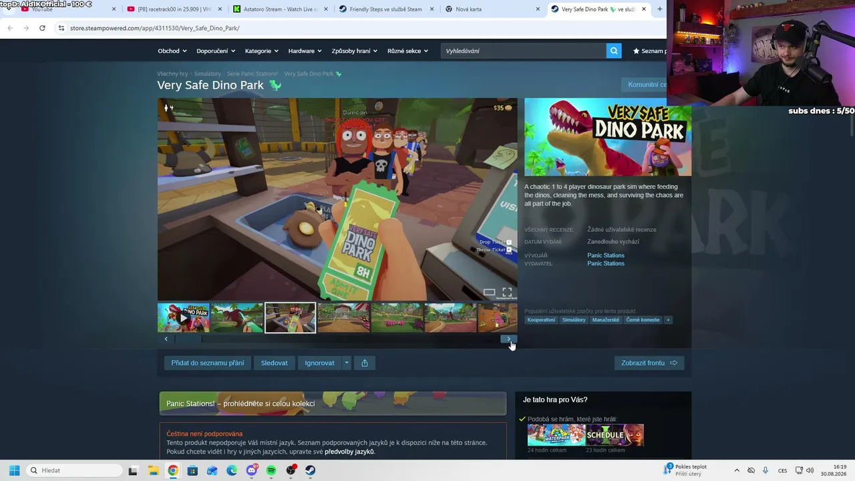Toggle fullscreen on the screenshot viewer
855x481 pixels.
point(507,293)
